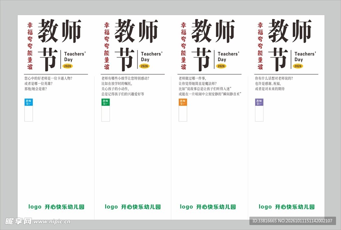Select the text 您心中的好老师是一位卡通人物?
This screenshot has height=230, width=341.
tap(48, 78)
